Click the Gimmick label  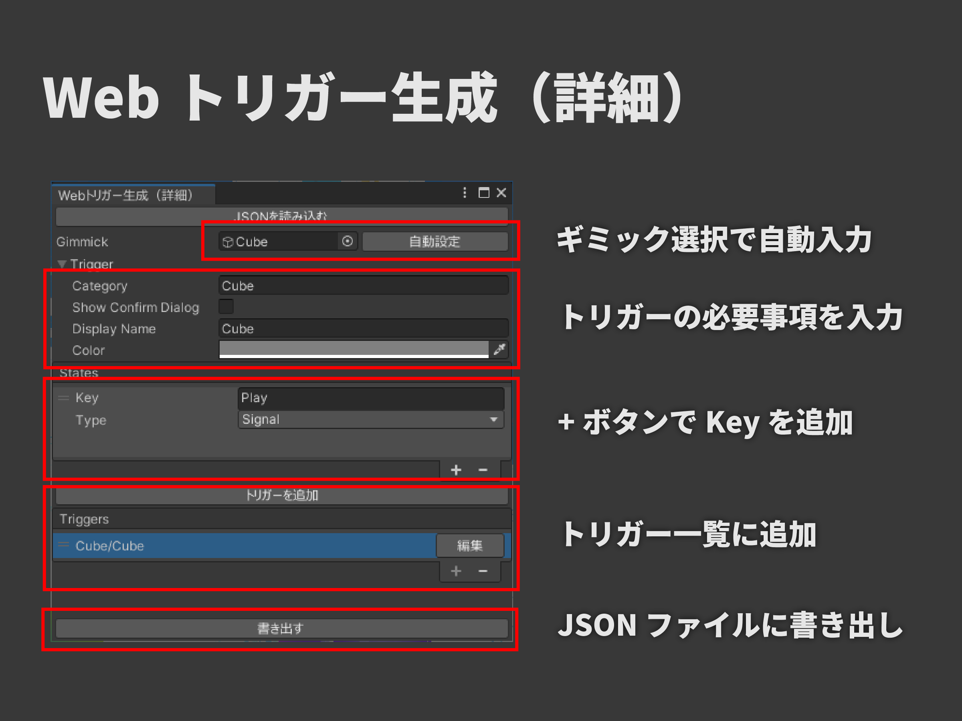coord(82,242)
